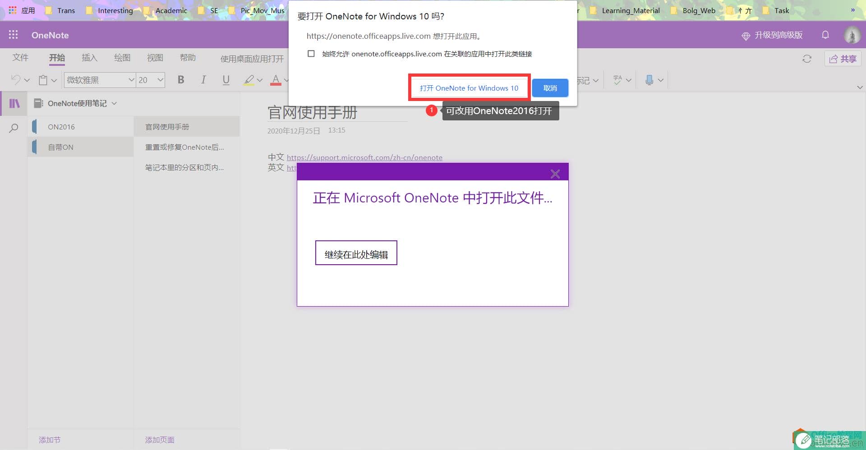The width and height of the screenshot is (866, 450).
Task: Click 添加页面 to add a page
Action: click(x=160, y=440)
